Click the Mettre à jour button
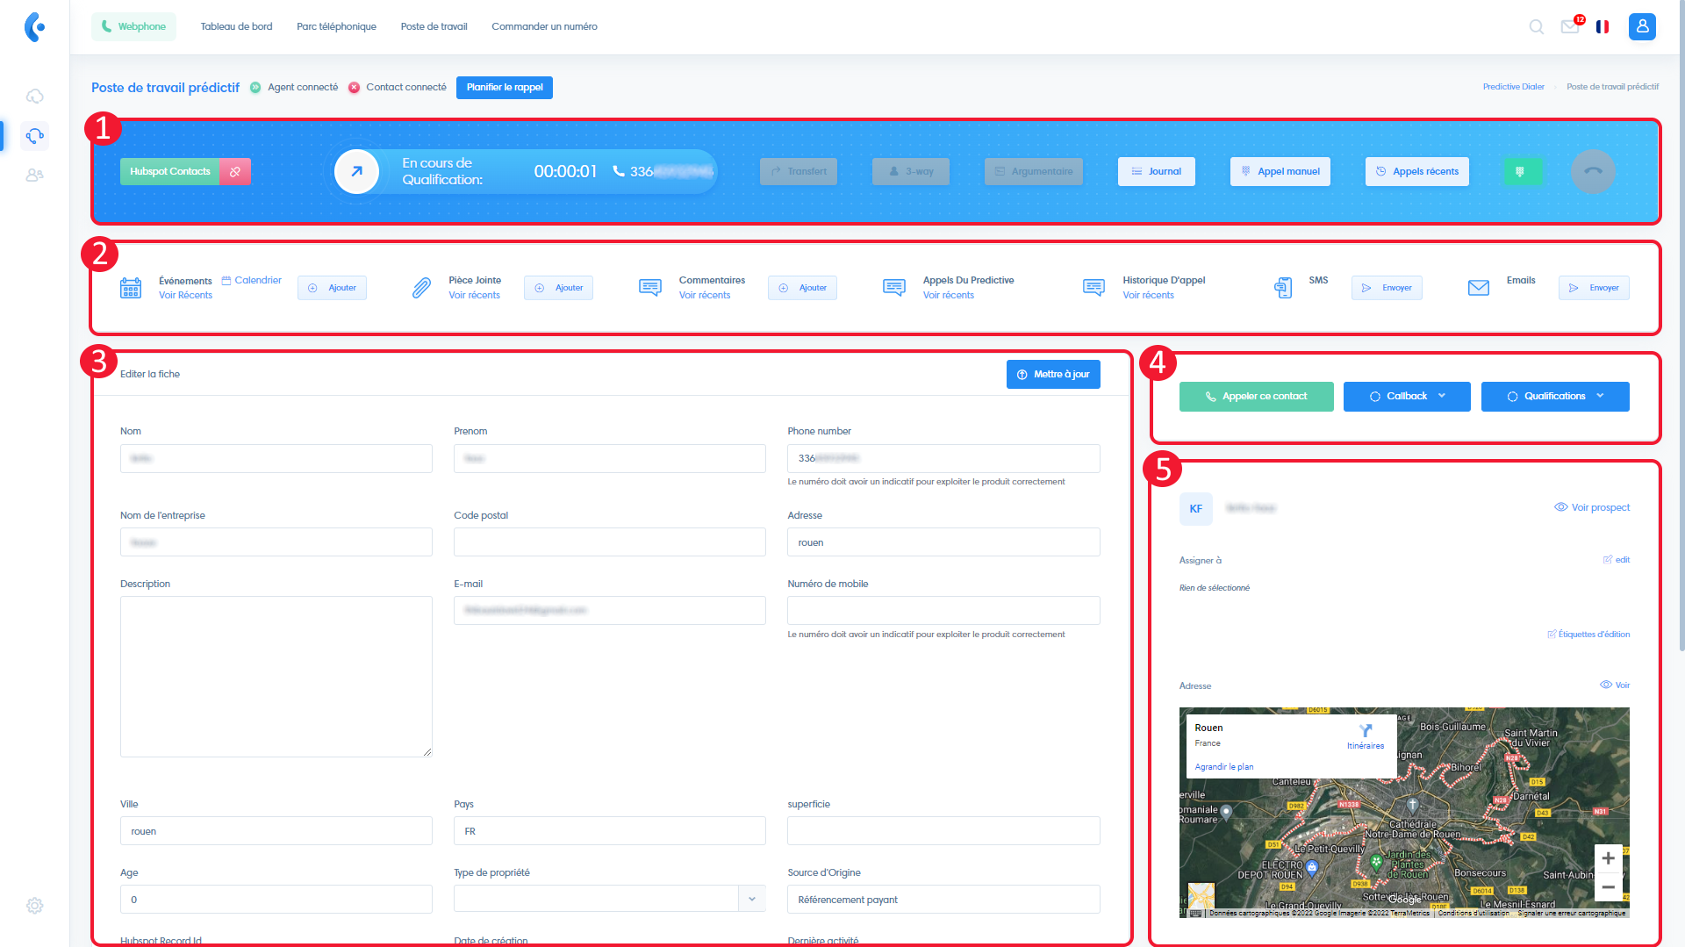The height and width of the screenshot is (947, 1685). [1053, 374]
